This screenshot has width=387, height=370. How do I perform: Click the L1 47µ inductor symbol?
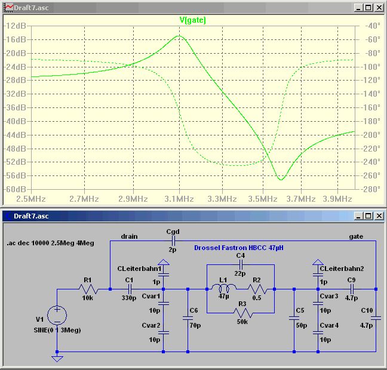click(x=223, y=289)
